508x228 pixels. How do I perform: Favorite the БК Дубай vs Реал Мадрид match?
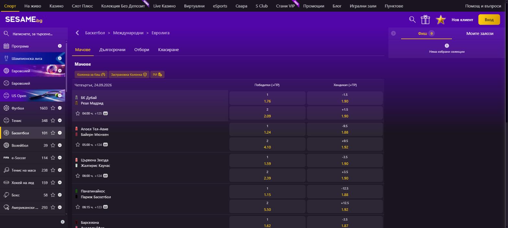[78, 114]
